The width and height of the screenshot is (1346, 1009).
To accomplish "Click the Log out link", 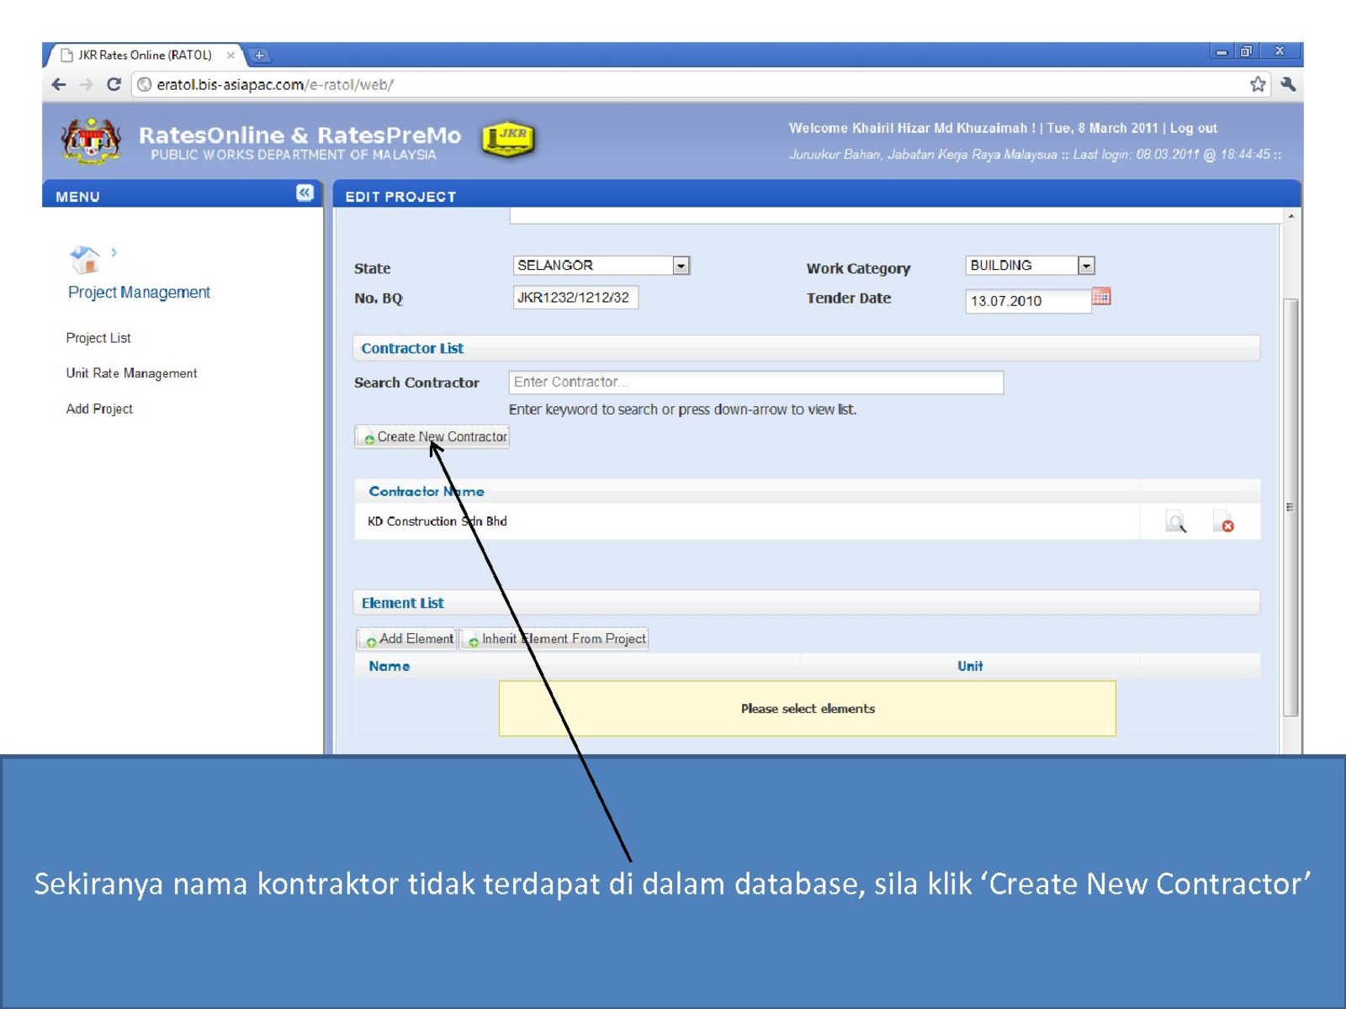I will tap(1194, 129).
